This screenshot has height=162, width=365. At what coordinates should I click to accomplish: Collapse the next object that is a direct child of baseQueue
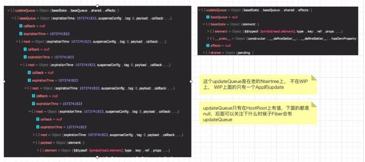pyautogui.click(x=17, y=42)
